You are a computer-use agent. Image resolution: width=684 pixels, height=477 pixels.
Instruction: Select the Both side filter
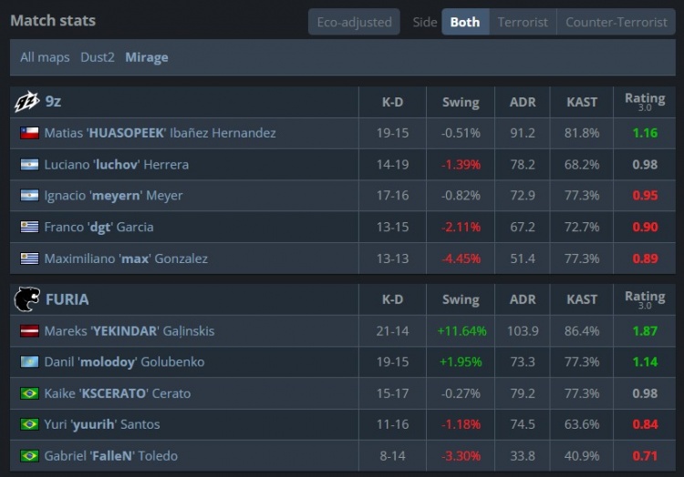[x=465, y=22]
